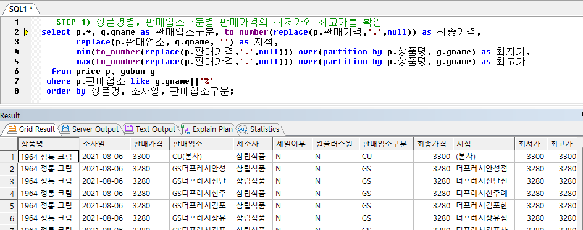Click 최종가격 cell 3300 in row 1

[434, 157]
